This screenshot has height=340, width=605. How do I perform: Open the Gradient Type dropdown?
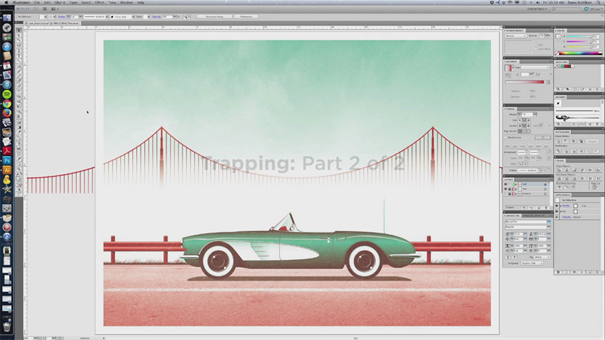point(535,67)
